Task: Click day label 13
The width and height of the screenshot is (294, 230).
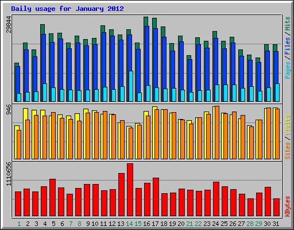Action: pos(121,224)
